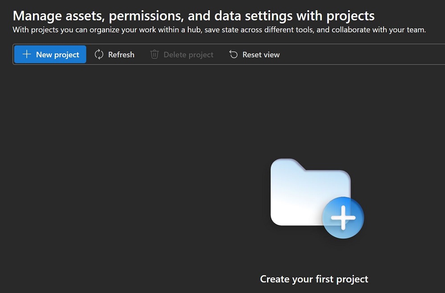Reset view of the projects list

(x=254, y=54)
